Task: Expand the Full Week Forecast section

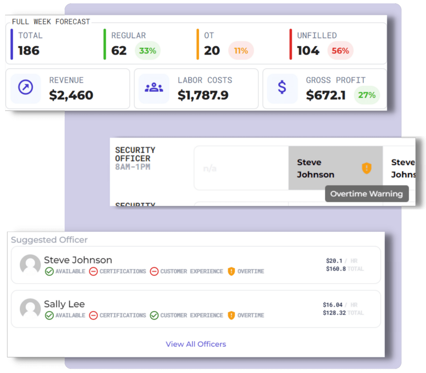Action: [x=51, y=22]
